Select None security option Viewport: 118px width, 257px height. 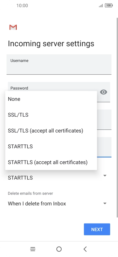coord(51,99)
